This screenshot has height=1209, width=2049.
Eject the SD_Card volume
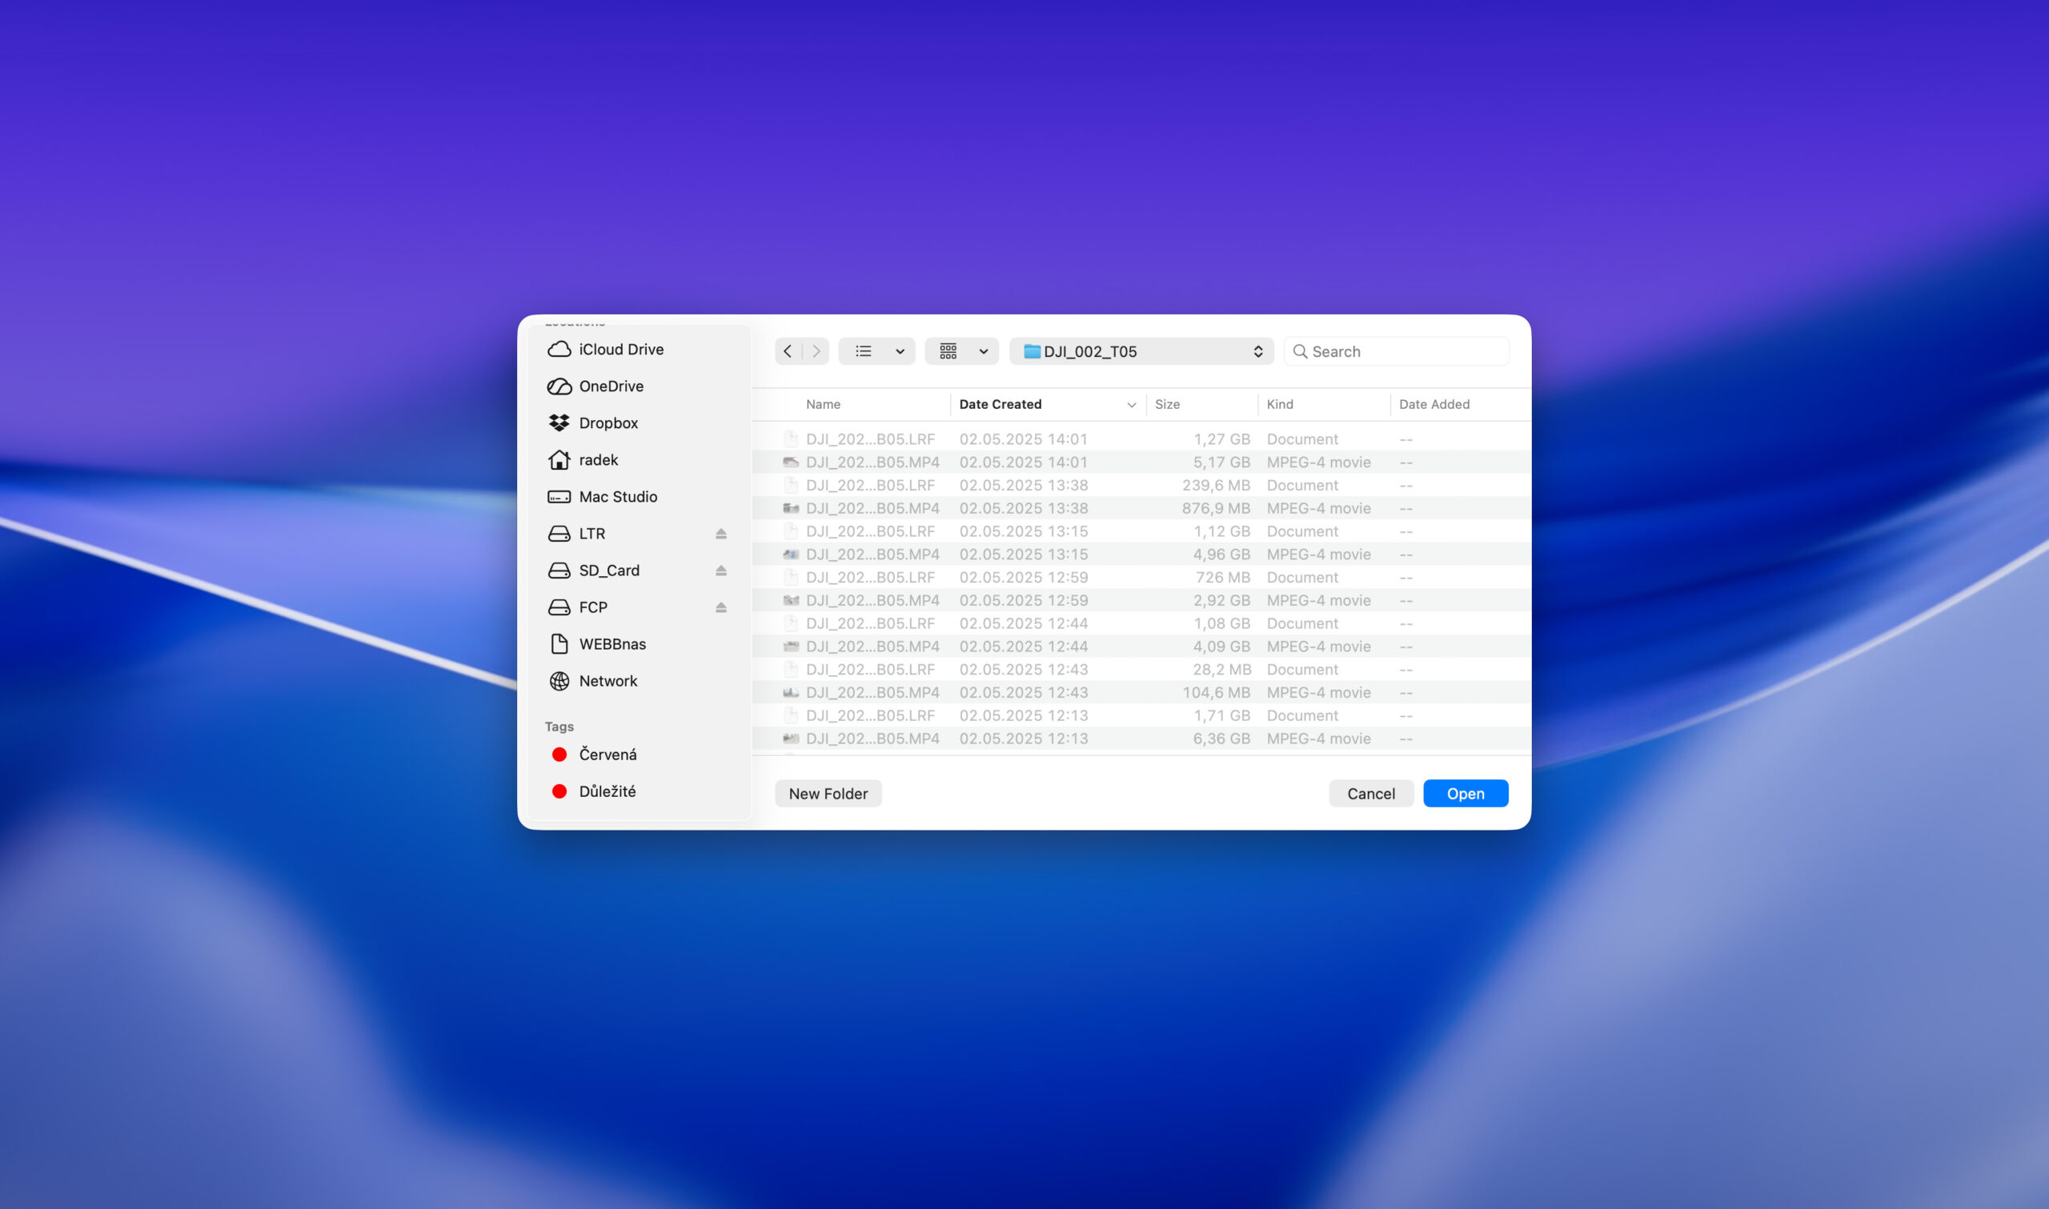[x=720, y=570]
